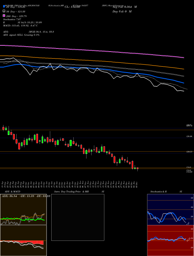This screenshot has height=256, width=194.
Task: Click the ADX (MGR) 36.8, 15.4, 33.3 line
Action: (x=28, y=32)
